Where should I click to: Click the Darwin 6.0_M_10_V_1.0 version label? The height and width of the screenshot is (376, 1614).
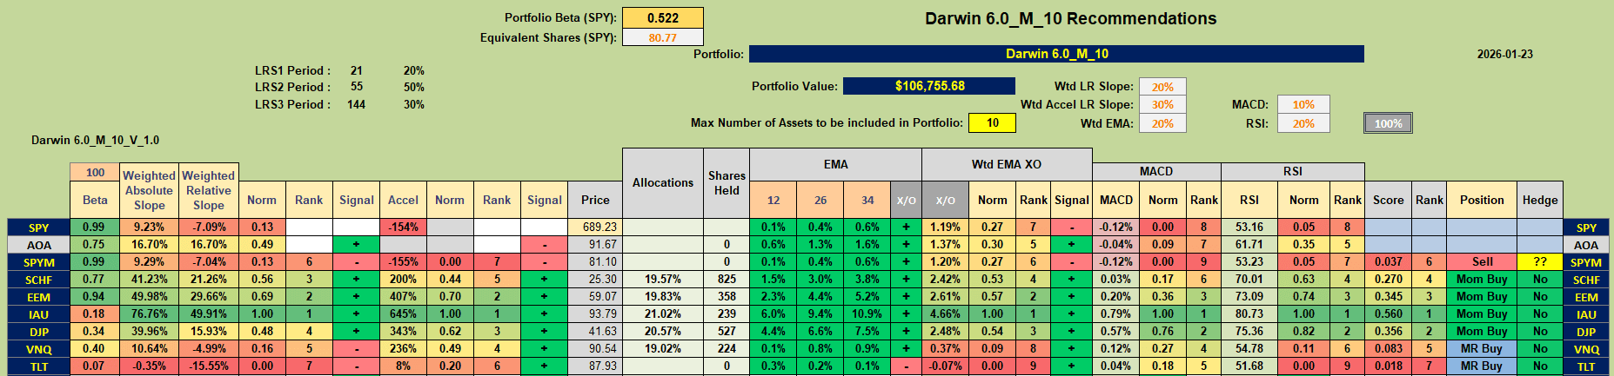(x=96, y=140)
